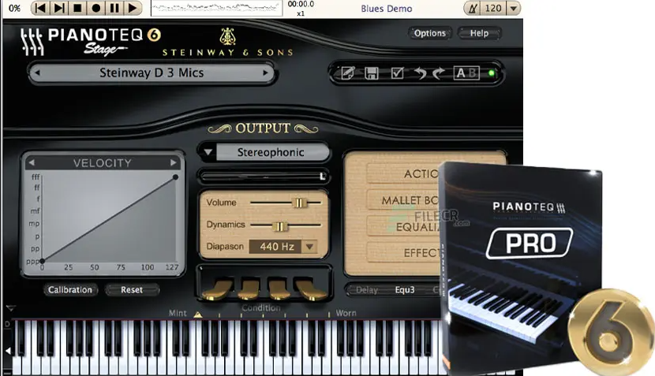Rewind the MIDI player to start
Image resolution: width=655 pixels, height=376 pixels.
(x=40, y=8)
